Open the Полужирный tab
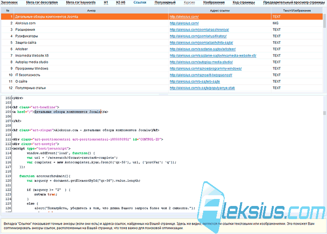The width and height of the screenshot is (327, 234). pos(165,2)
